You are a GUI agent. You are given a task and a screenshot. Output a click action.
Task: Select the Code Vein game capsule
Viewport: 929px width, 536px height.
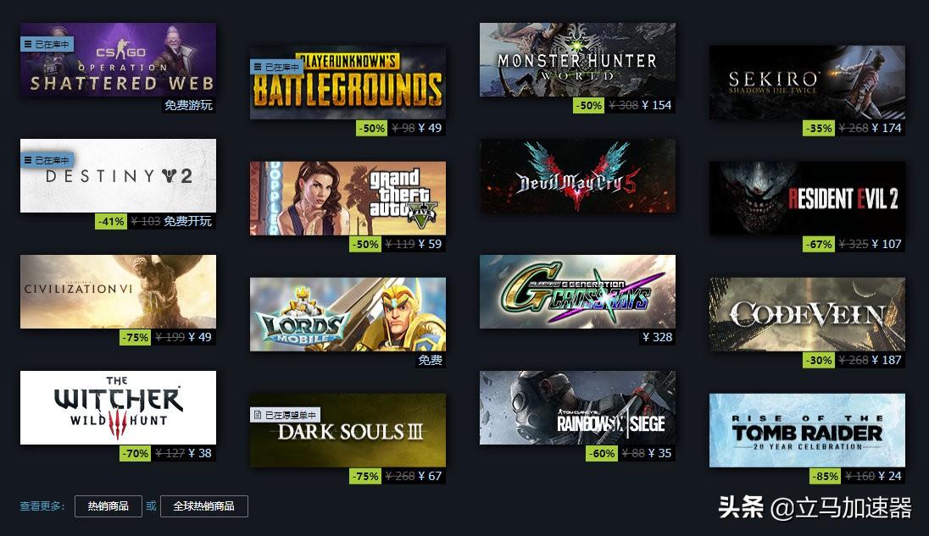[x=808, y=314]
